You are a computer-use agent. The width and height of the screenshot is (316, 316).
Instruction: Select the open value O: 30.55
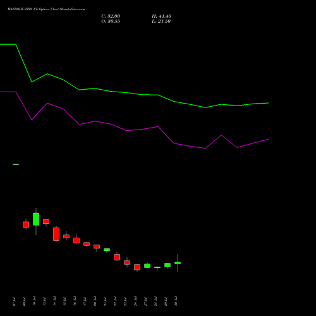(111, 21)
